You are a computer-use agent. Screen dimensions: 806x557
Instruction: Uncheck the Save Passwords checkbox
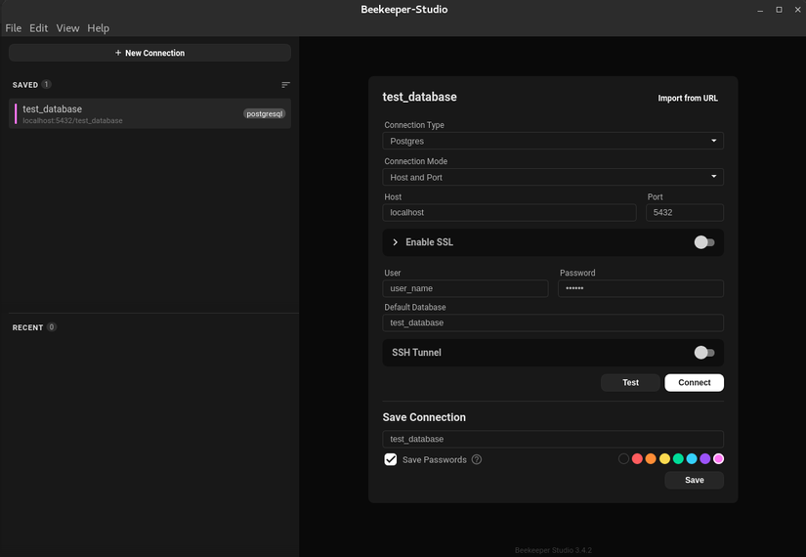pos(391,459)
